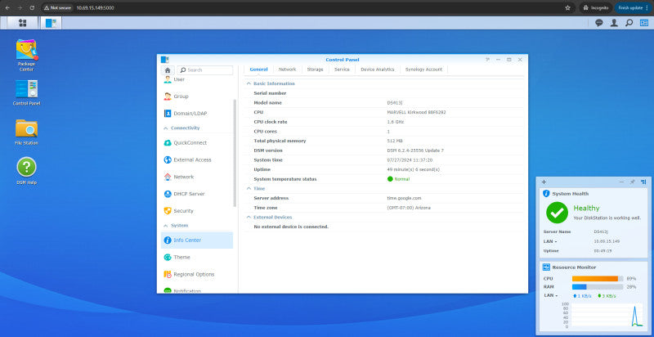The height and width of the screenshot is (337, 654).
Task: Pin the widget panel
Action: [632, 182]
